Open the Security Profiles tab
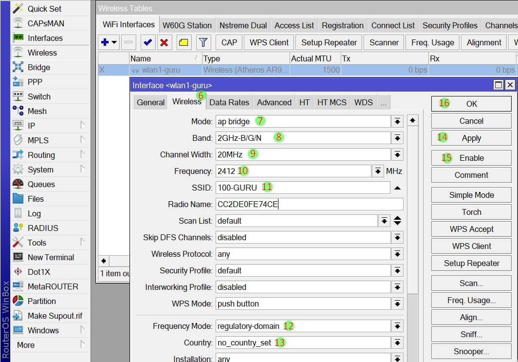The width and height of the screenshot is (518, 362). coord(449,25)
